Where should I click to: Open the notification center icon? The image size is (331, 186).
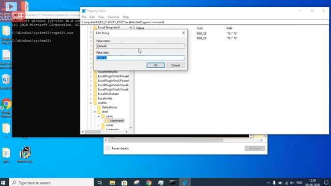[326, 183]
